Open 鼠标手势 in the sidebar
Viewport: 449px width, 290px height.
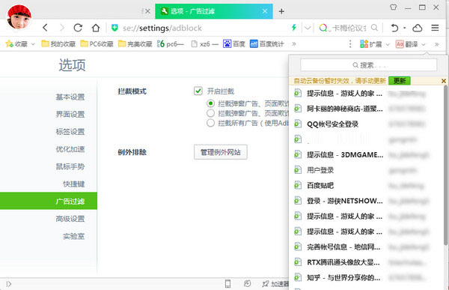coord(70,166)
